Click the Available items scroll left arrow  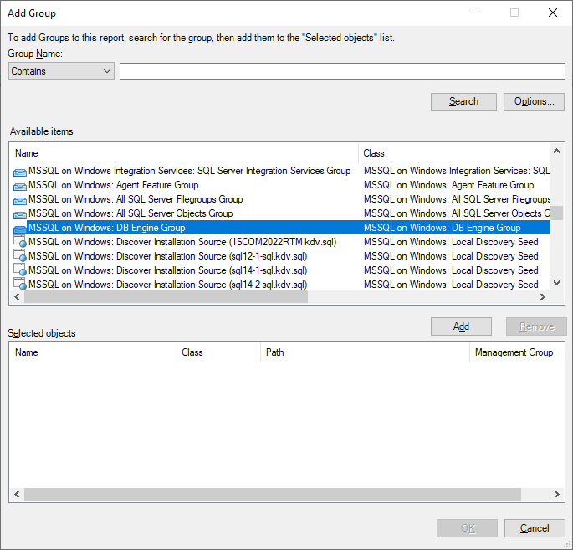[x=17, y=297]
